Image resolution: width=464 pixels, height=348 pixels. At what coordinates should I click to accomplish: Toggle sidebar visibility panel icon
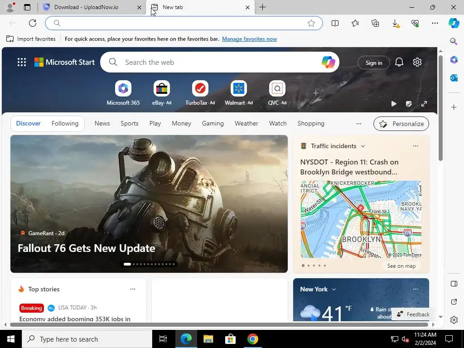coord(454,284)
